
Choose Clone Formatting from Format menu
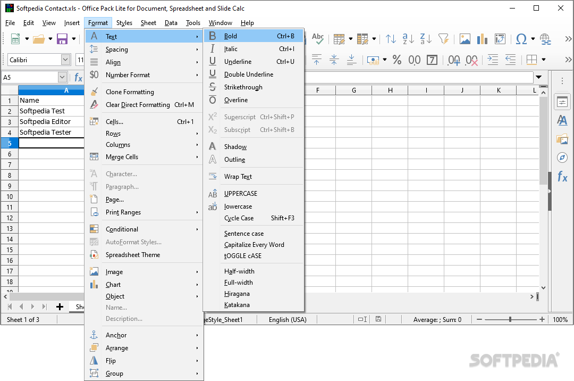tap(144, 92)
